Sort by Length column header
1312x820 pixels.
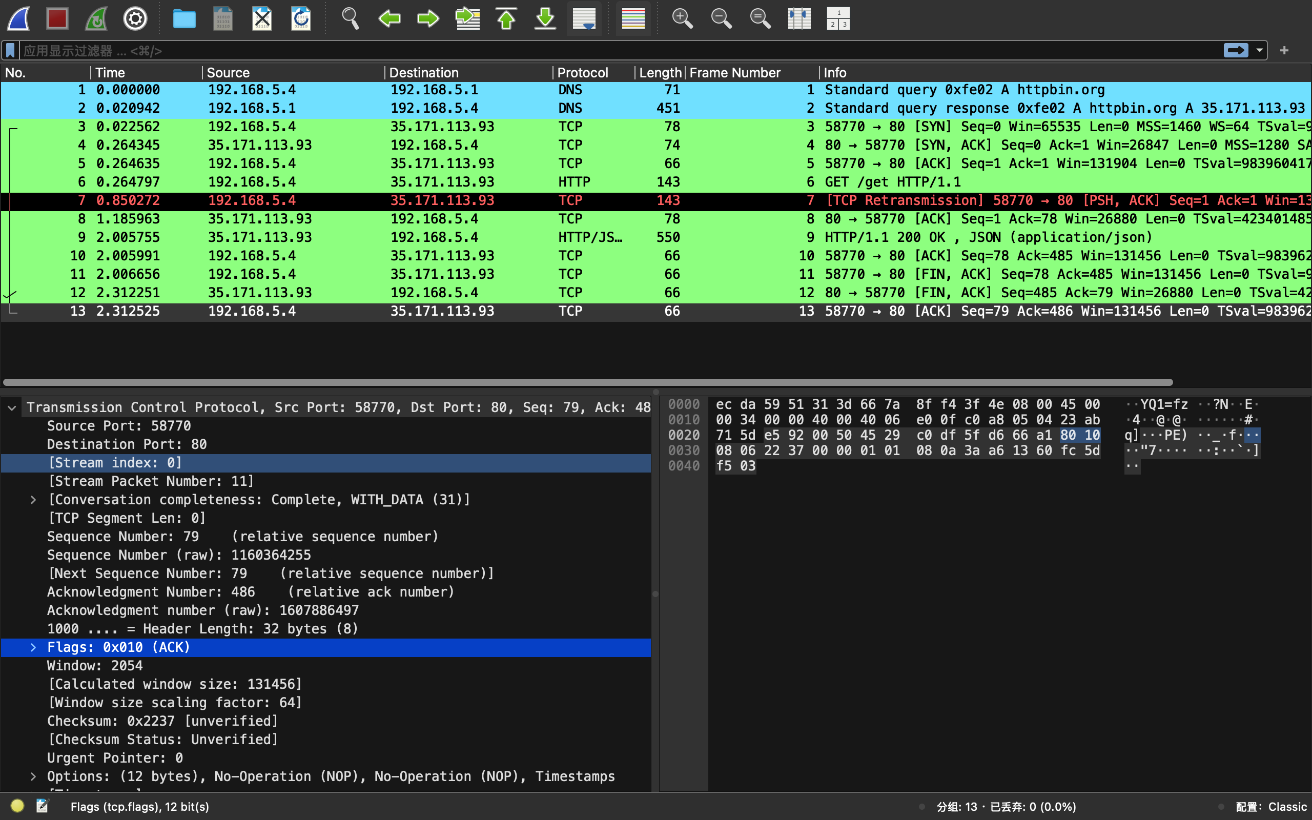(x=660, y=73)
